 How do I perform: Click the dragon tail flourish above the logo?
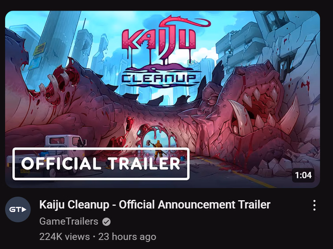pyautogui.click(x=185, y=22)
